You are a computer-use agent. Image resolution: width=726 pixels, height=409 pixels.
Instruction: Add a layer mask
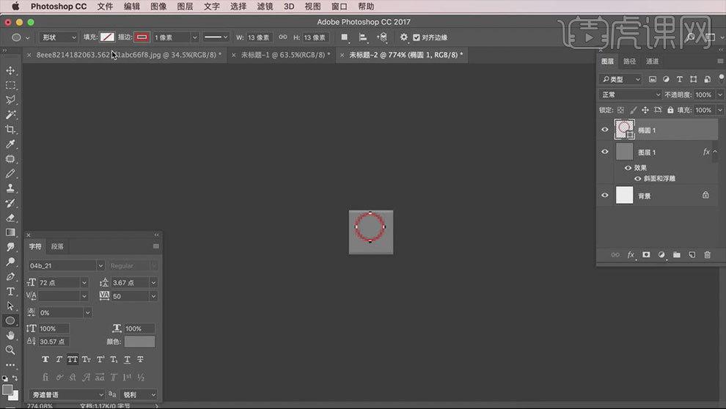pyautogui.click(x=646, y=255)
